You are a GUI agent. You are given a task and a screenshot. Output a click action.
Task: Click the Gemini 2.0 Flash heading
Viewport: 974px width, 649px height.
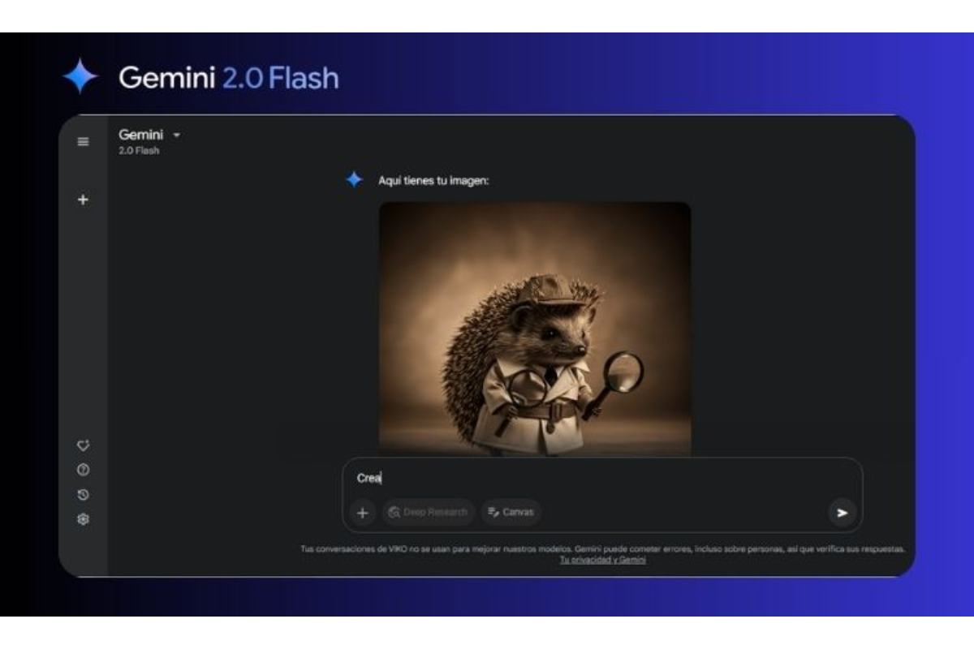coord(229,78)
